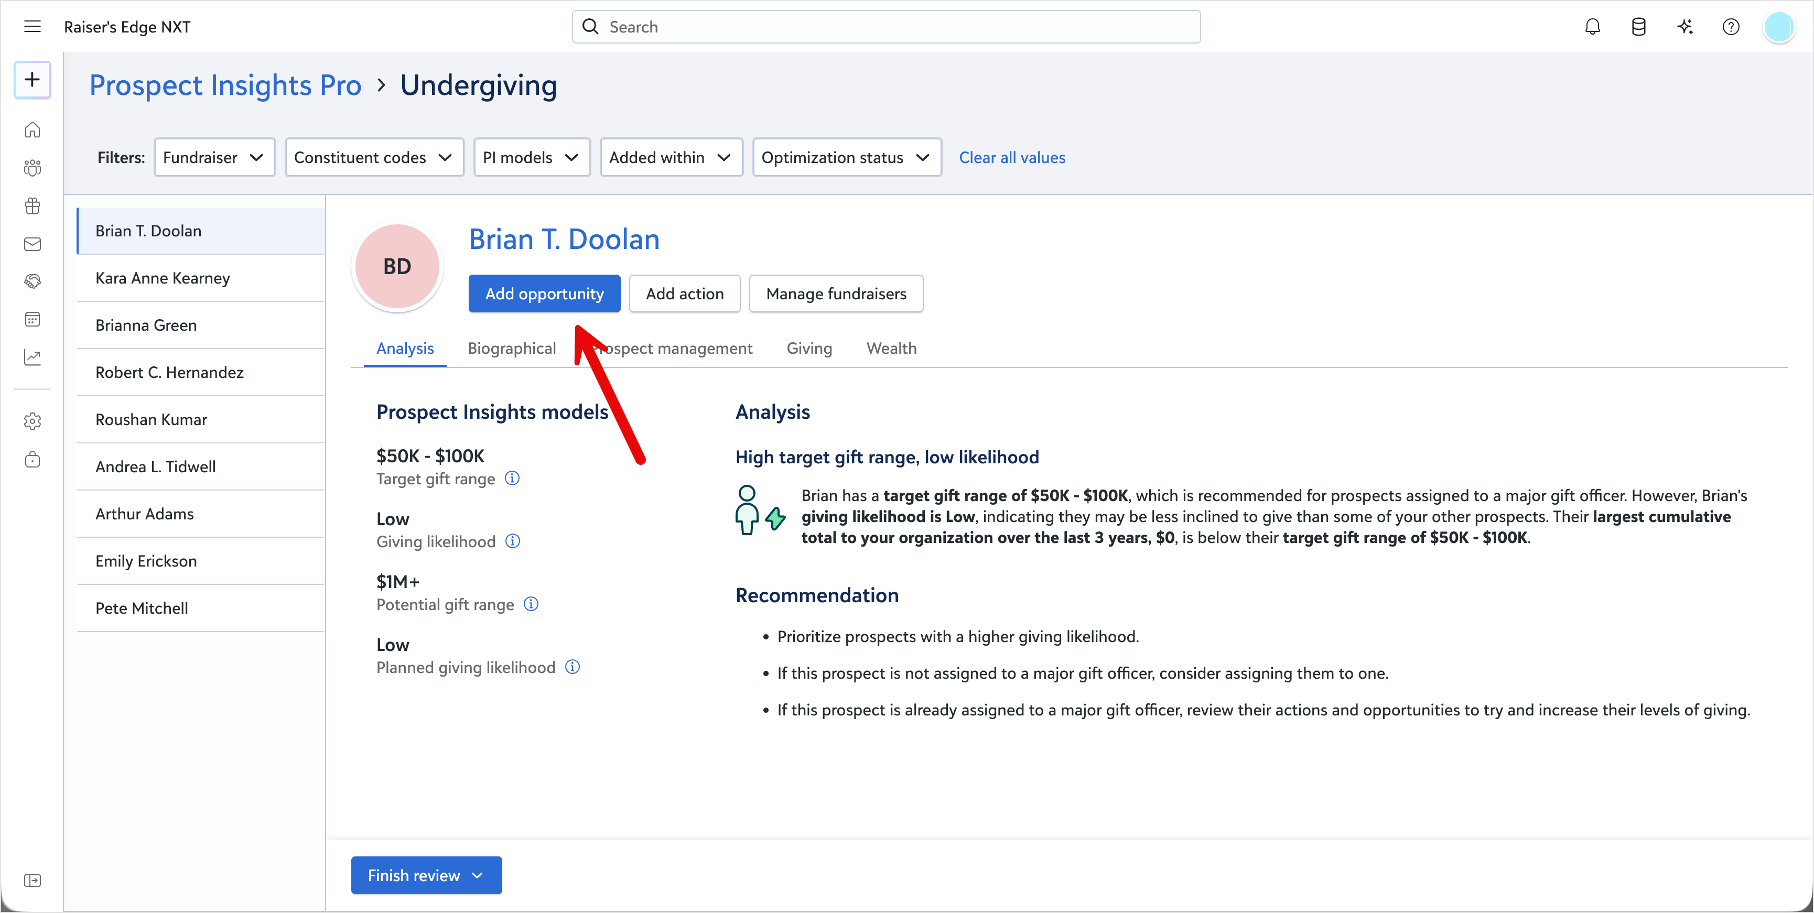The height and width of the screenshot is (913, 1814).
Task: Open the envelope icon in sidebar
Action: pos(33,244)
